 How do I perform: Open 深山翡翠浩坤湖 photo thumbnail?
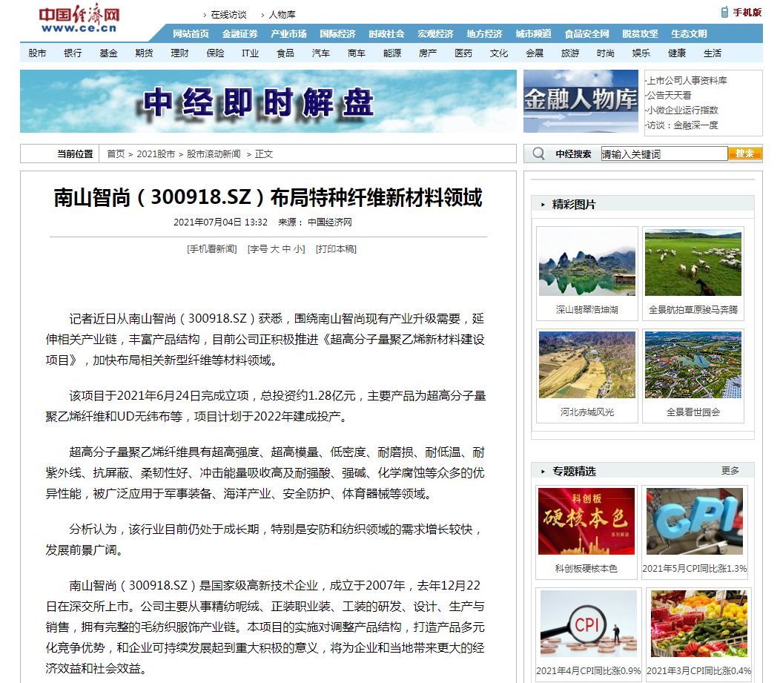click(586, 264)
